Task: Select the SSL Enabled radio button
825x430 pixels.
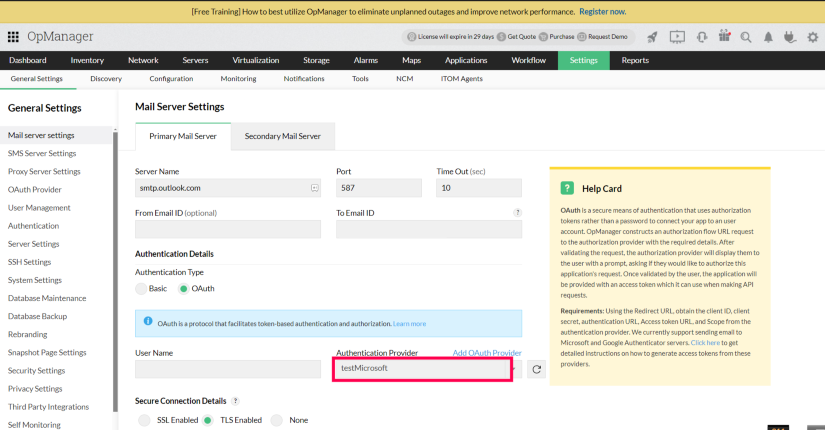Action: pos(144,420)
